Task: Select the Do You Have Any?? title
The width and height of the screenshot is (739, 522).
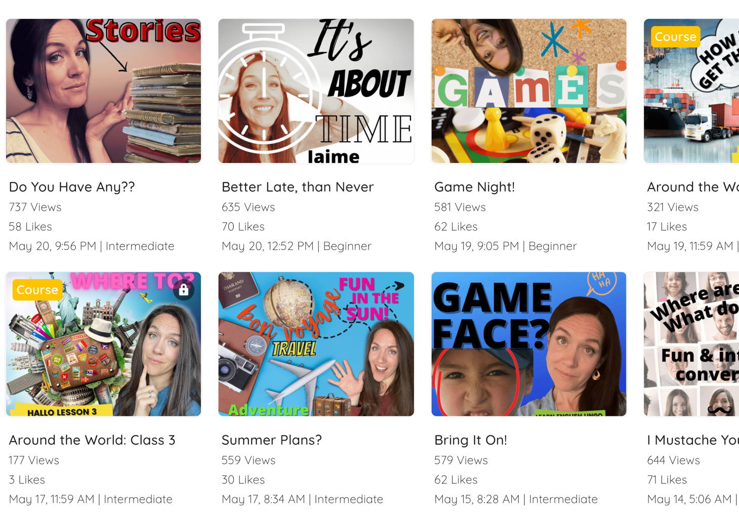Action: point(72,187)
